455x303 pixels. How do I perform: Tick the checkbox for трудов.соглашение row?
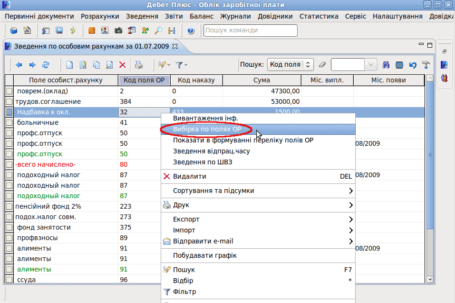[10, 102]
